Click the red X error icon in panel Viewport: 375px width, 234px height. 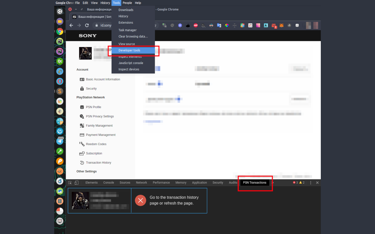(141, 200)
